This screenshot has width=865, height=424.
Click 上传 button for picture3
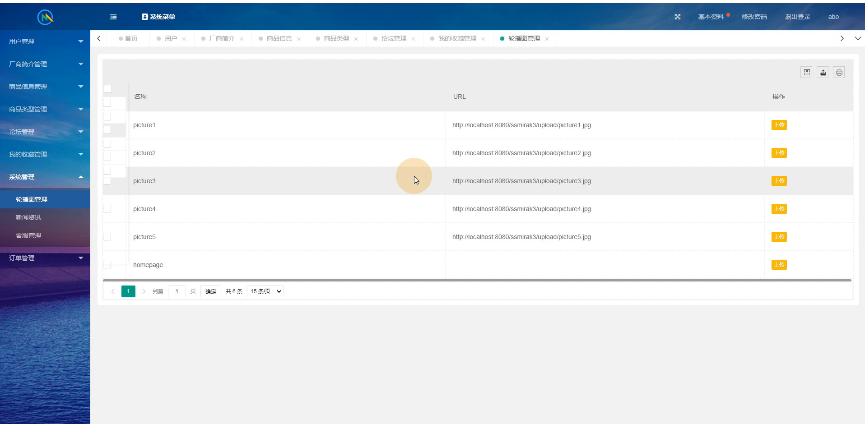pyautogui.click(x=779, y=181)
